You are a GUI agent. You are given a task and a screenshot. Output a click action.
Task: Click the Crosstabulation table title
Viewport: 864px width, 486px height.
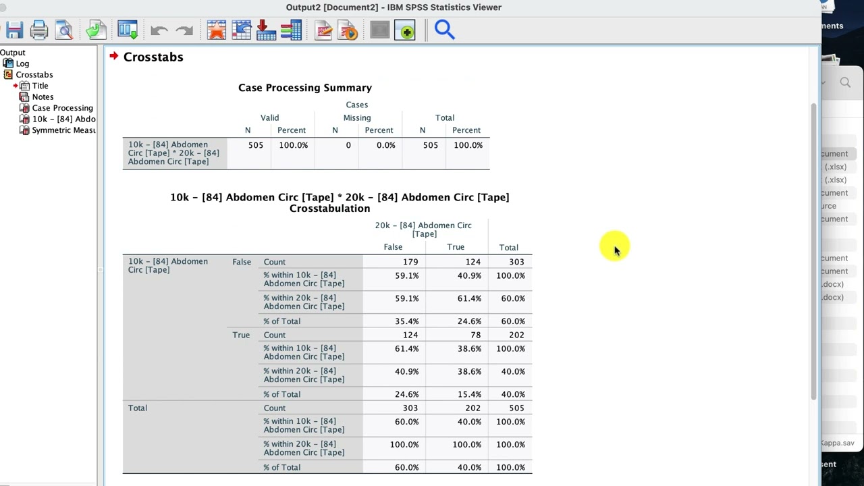(340, 202)
